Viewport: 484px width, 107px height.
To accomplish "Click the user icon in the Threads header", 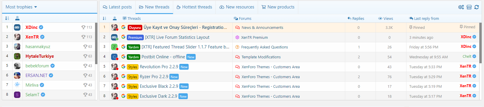I will click(115, 18).
